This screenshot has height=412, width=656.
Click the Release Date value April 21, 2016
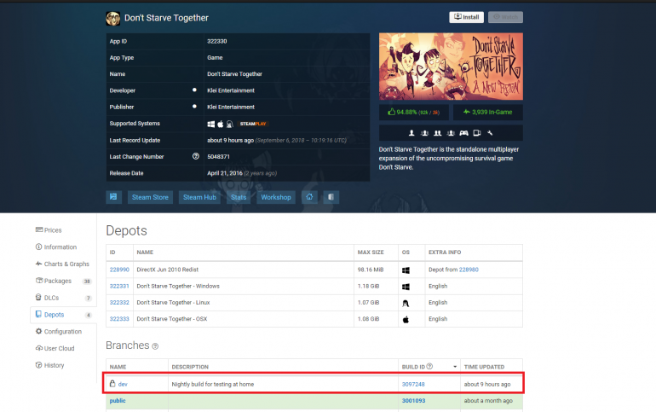pos(225,173)
